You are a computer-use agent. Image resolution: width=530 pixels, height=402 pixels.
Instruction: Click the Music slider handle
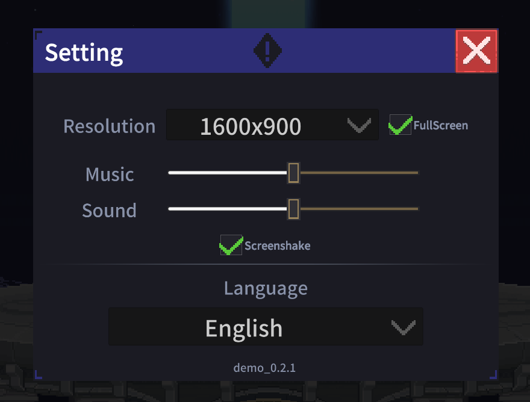pyautogui.click(x=293, y=173)
